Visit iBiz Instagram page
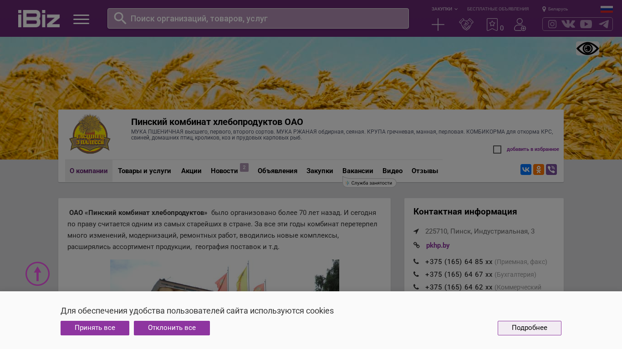Screen dimensions: 622x349 point(552,24)
